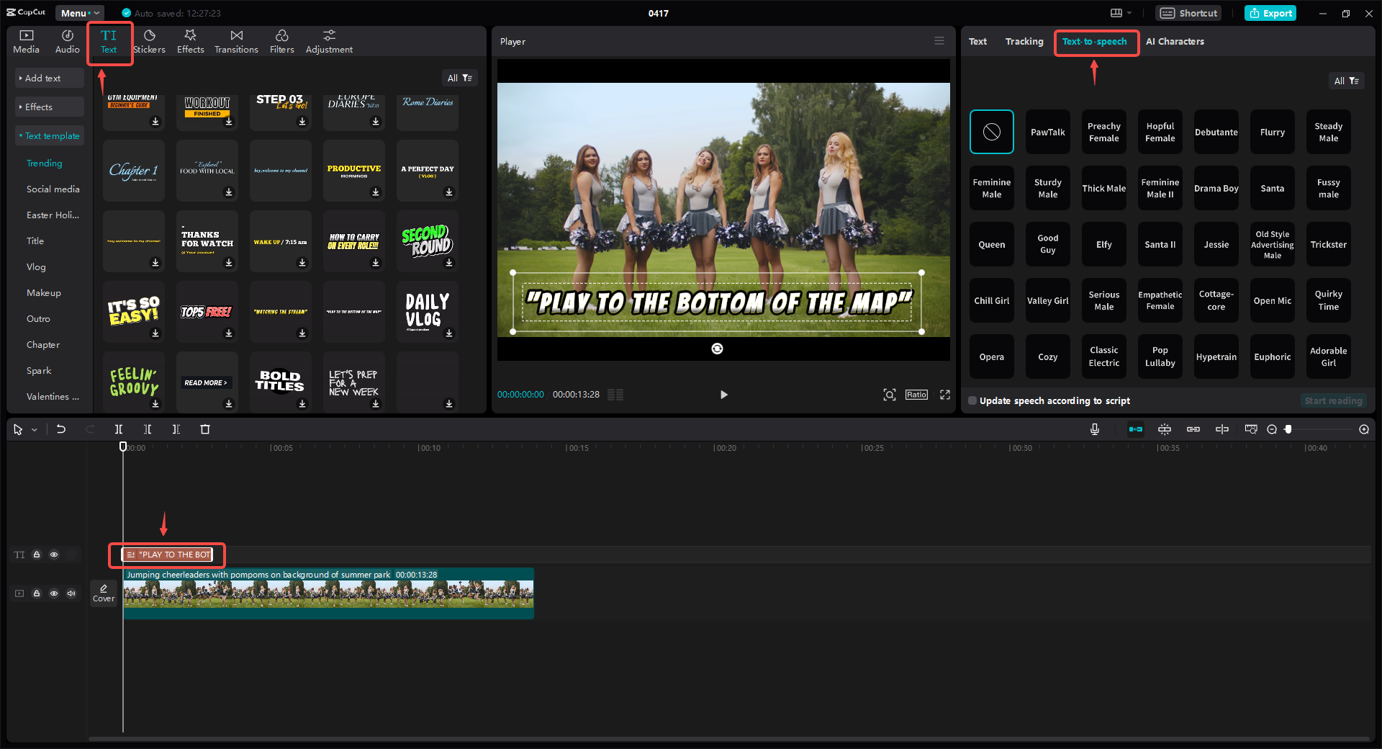Viewport: 1382px width, 749px height.
Task: Open the Text tab in top toolbar
Action: point(109,42)
